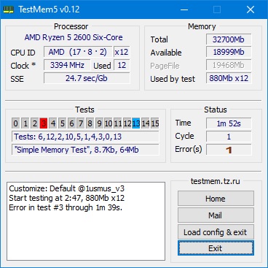
Task: Select test box number 11
Action: point(117,123)
